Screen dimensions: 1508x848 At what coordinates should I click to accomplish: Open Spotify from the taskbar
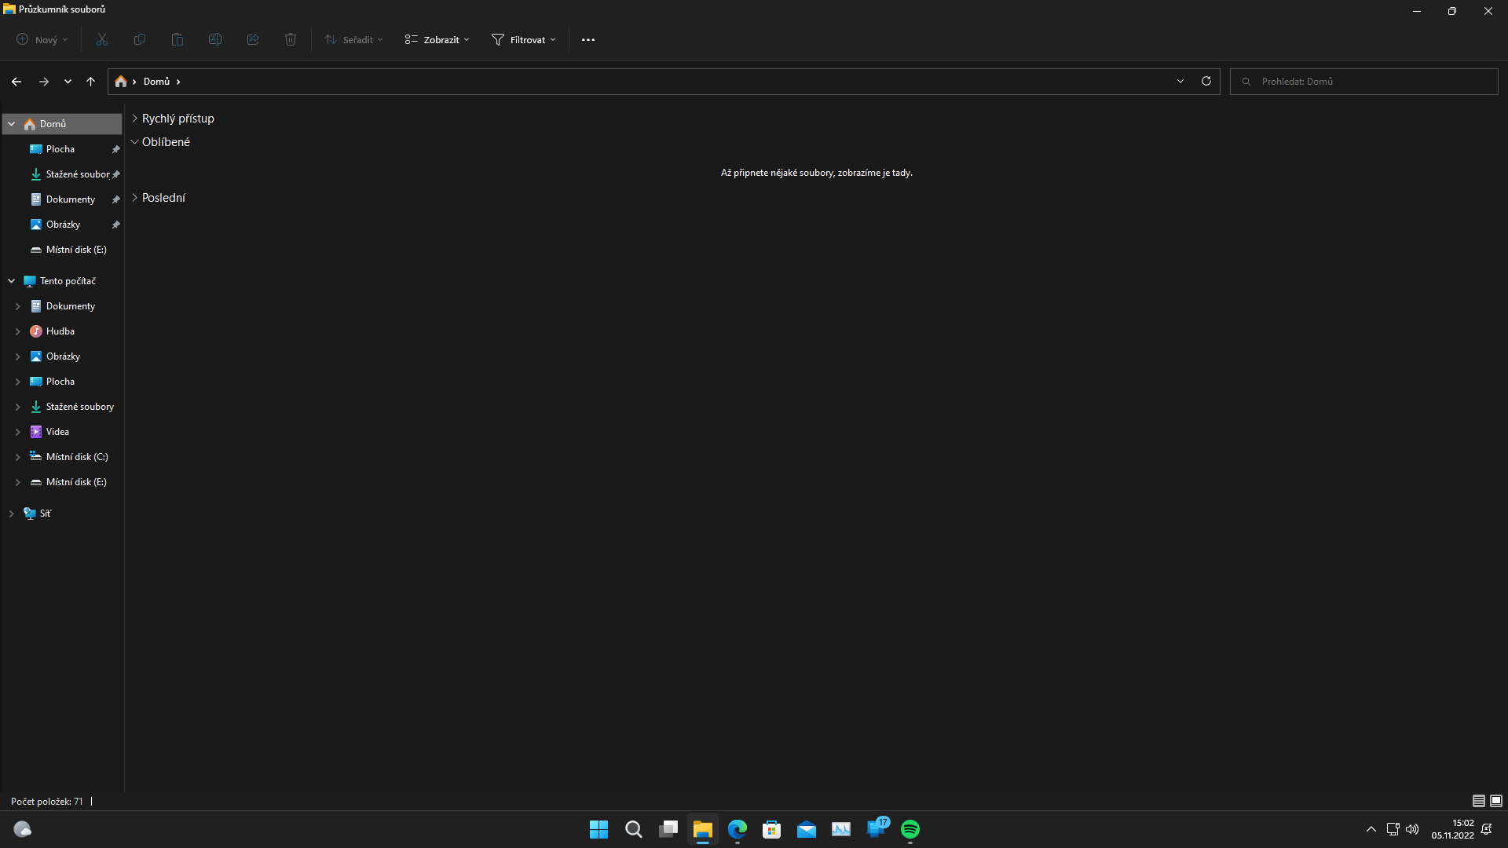click(910, 829)
